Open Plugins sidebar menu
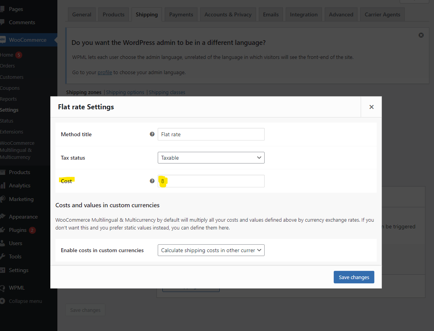The height and width of the screenshot is (331, 434). (18, 230)
